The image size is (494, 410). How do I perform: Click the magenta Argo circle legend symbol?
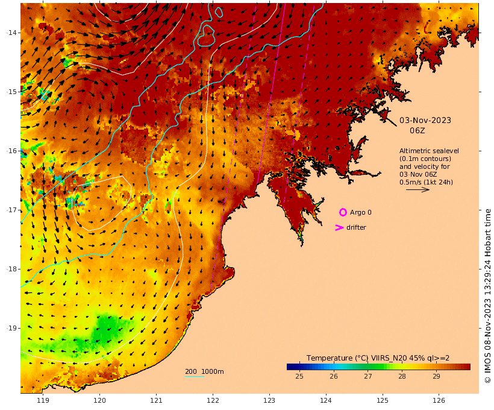[343, 212]
